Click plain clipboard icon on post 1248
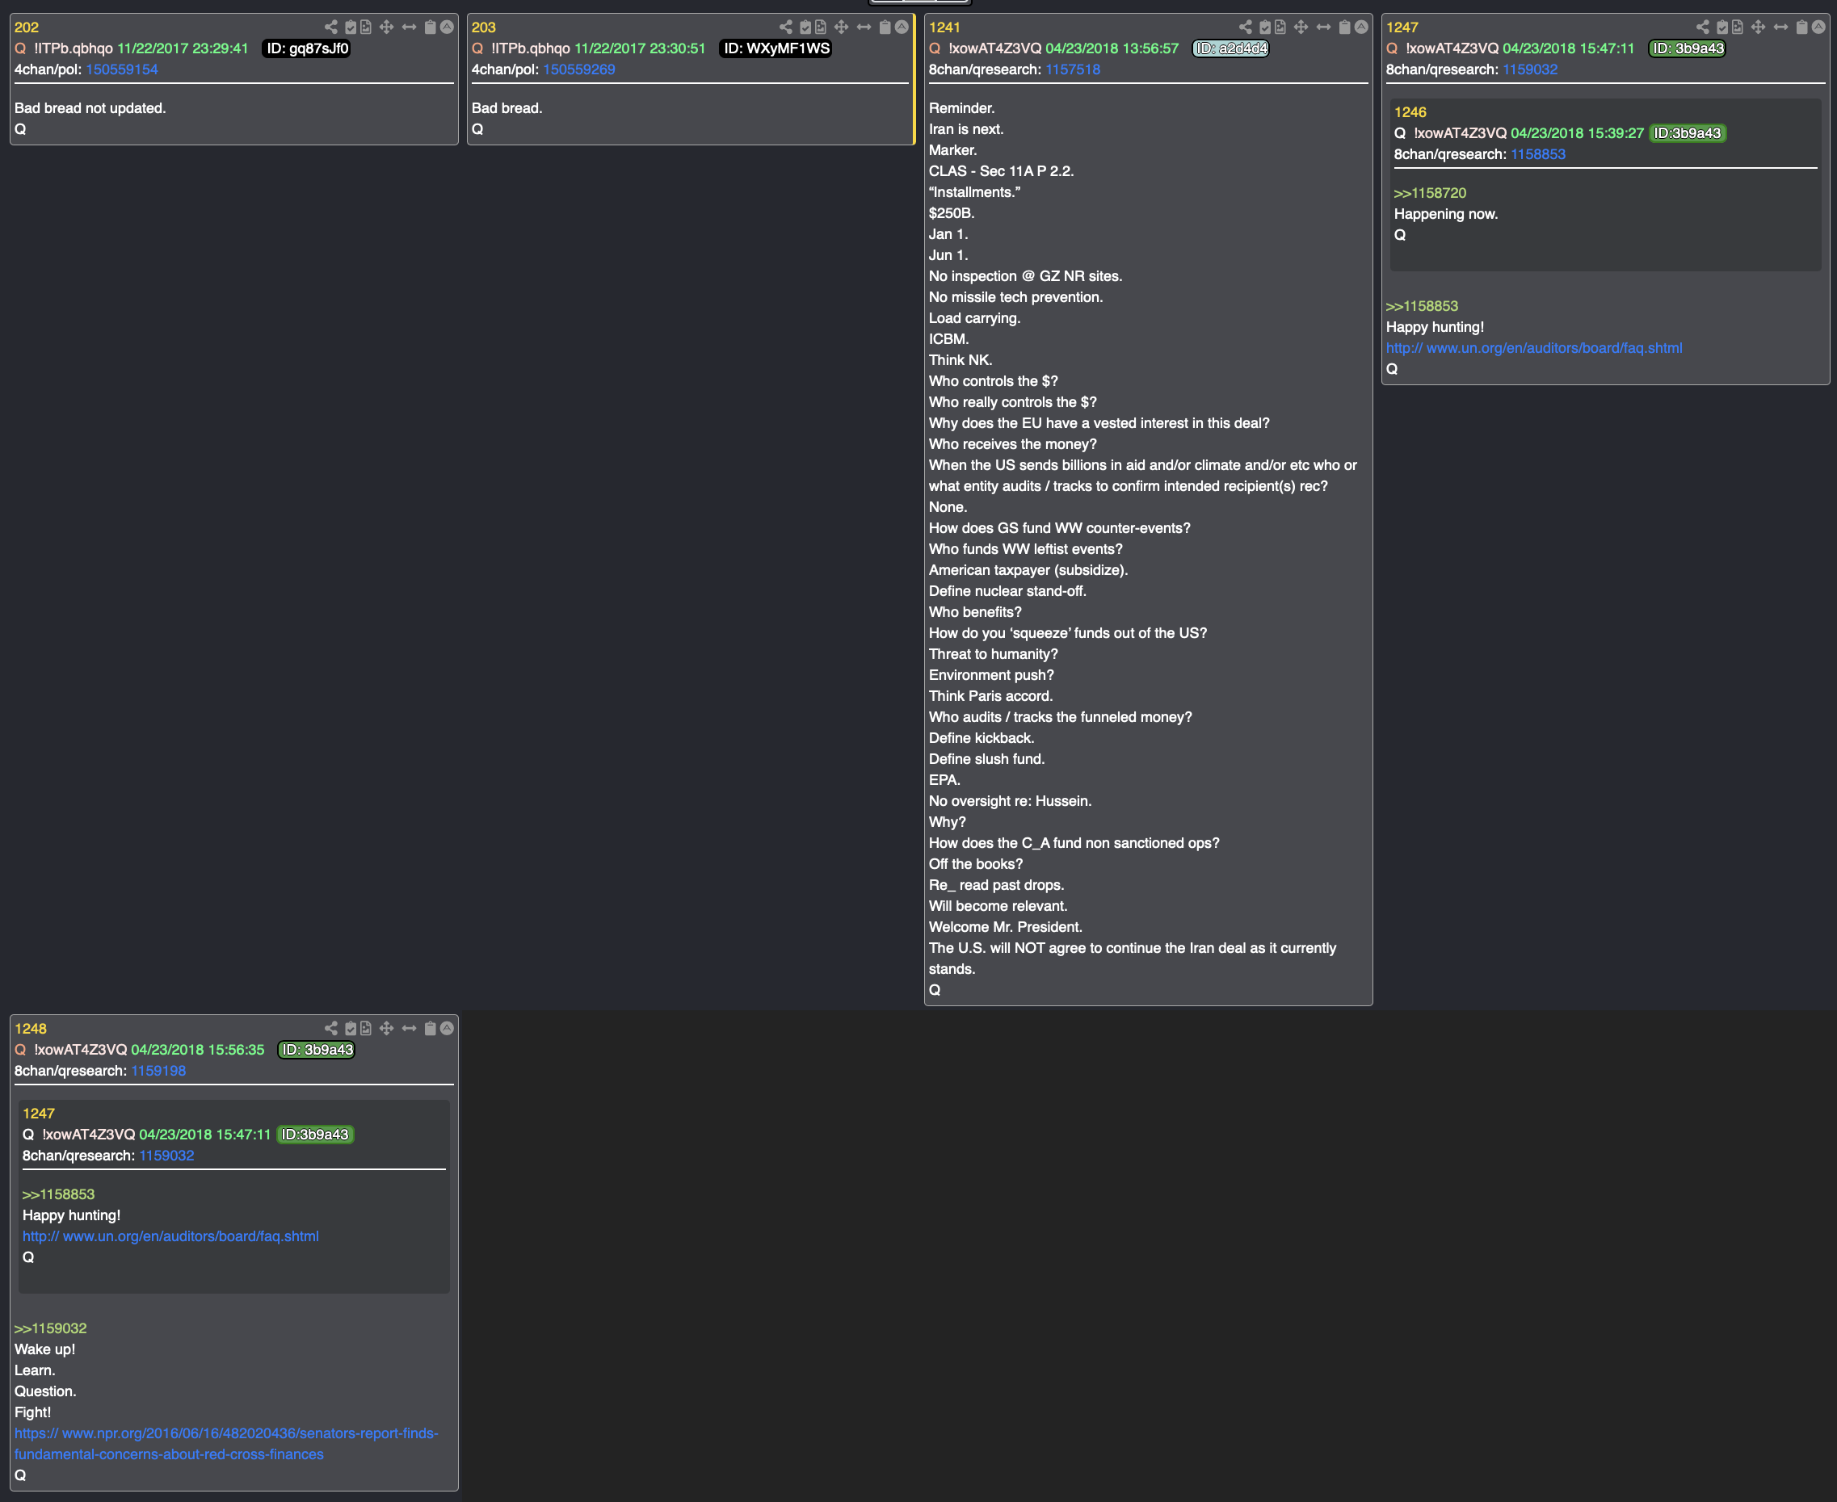1837x1502 pixels. click(x=430, y=1028)
